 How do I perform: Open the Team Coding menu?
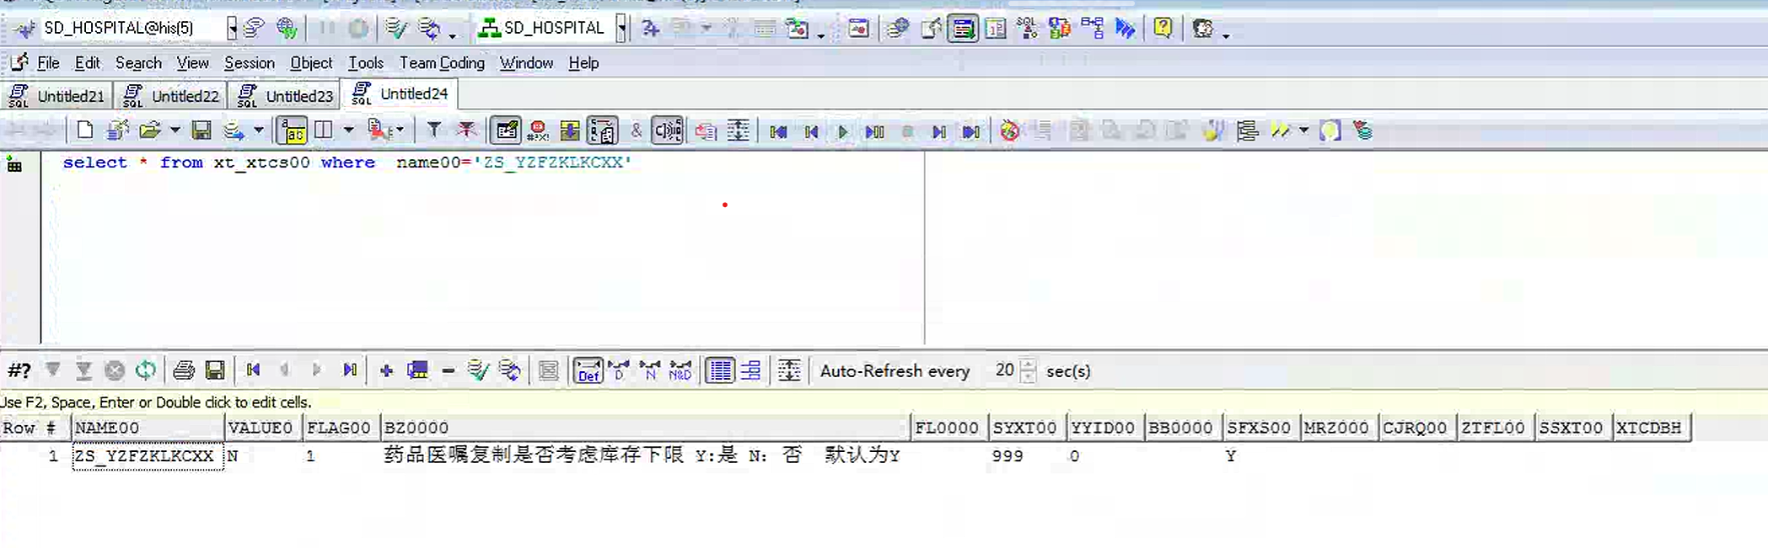click(x=442, y=63)
